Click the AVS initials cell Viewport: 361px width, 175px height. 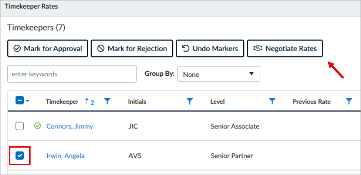point(135,156)
